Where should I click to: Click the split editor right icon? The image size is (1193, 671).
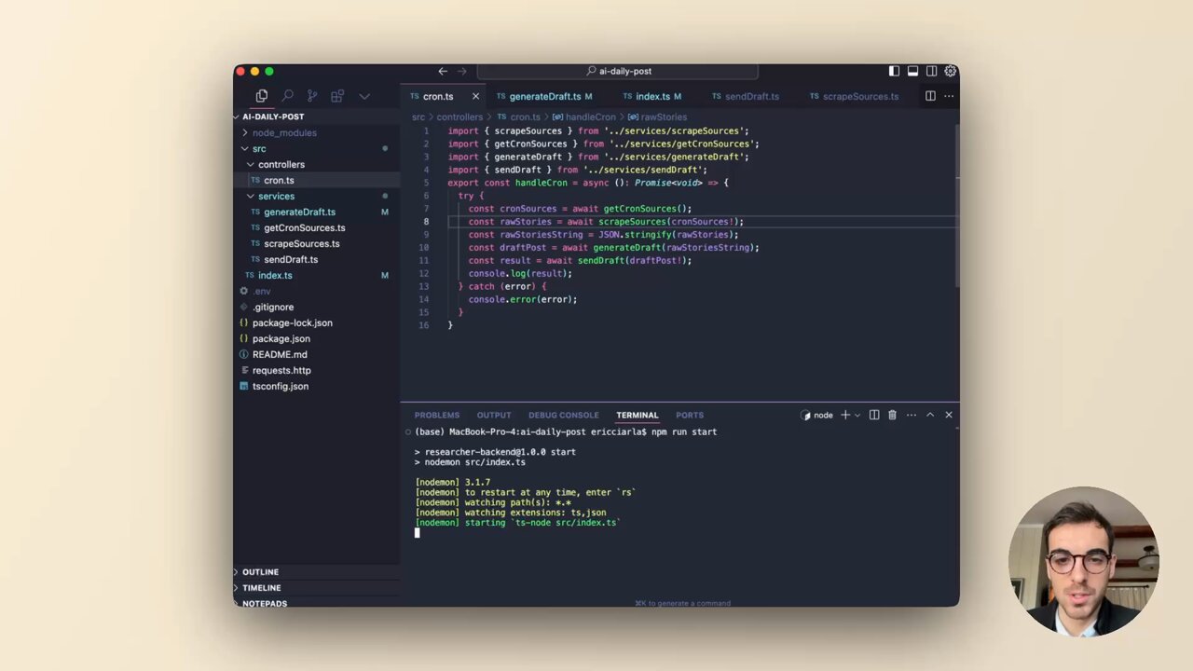click(x=930, y=96)
